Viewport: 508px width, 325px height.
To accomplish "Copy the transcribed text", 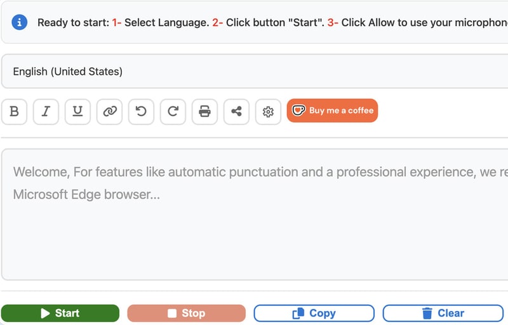I will (x=314, y=313).
